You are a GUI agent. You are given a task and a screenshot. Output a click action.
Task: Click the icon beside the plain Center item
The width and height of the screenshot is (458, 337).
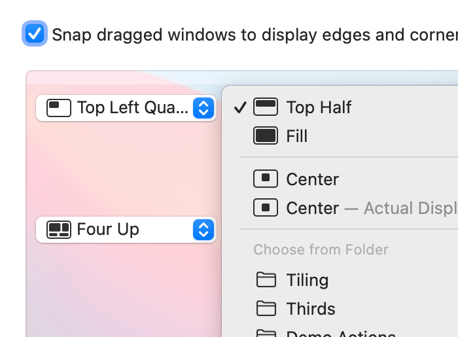click(x=266, y=179)
